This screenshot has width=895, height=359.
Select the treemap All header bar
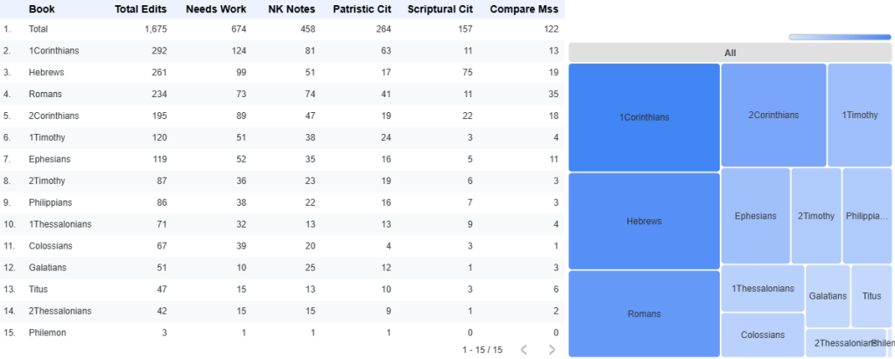coord(729,53)
